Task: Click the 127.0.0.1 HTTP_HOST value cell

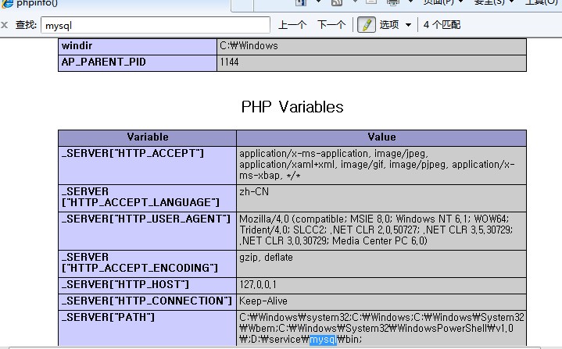Action: [381, 285]
